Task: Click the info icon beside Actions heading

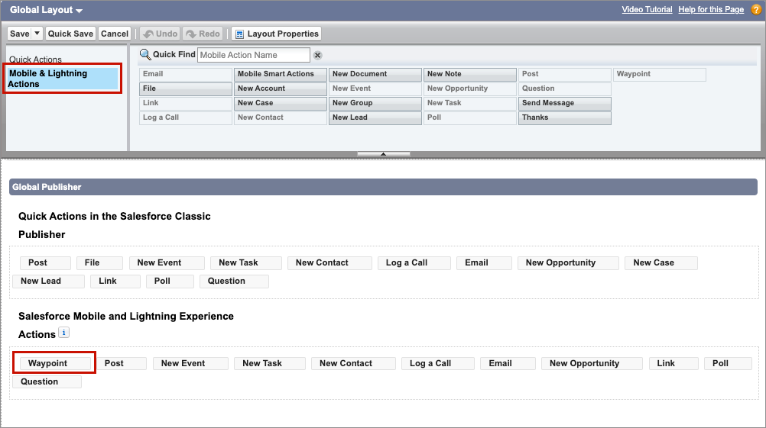Action: click(x=64, y=333)
